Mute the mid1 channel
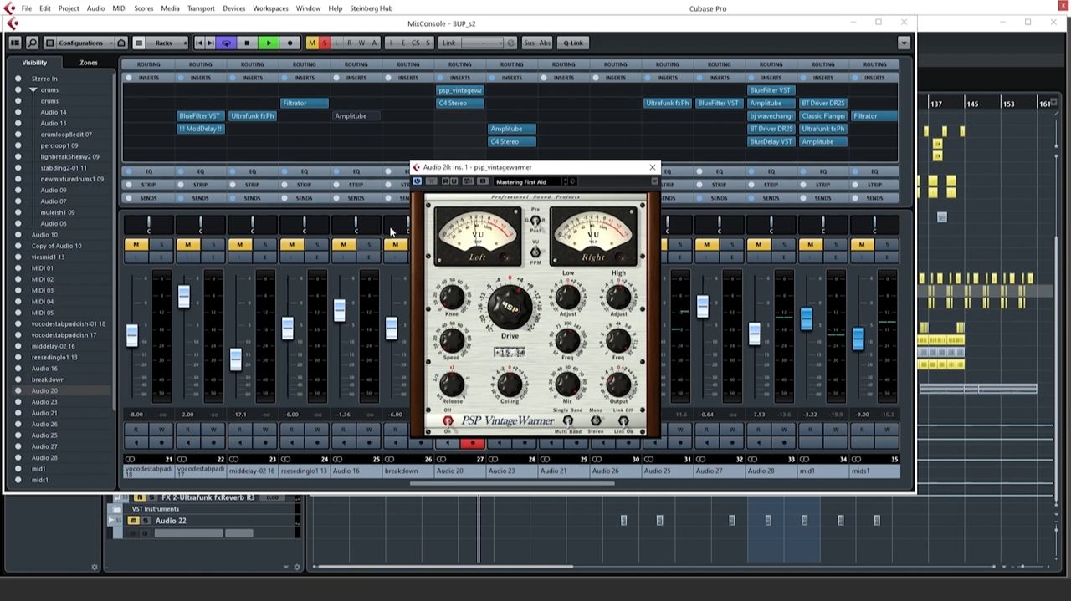Image resolution: width=1071 pixels, height=601 pixels. point(810,245)
